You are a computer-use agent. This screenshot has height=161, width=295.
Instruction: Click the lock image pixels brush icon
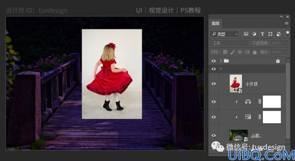(x=233, y=52)
